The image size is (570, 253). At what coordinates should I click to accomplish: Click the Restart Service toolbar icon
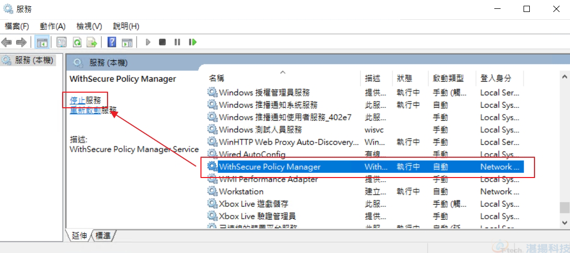point(193,42)
